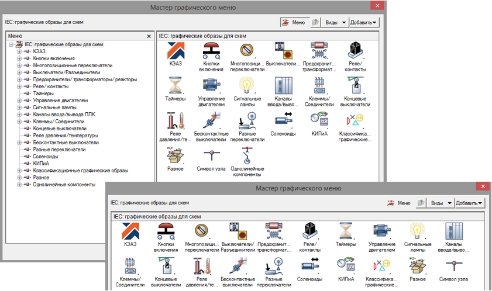
Task: Open Реле давления/температуры icon in upper window
Action: pos(176,121)
